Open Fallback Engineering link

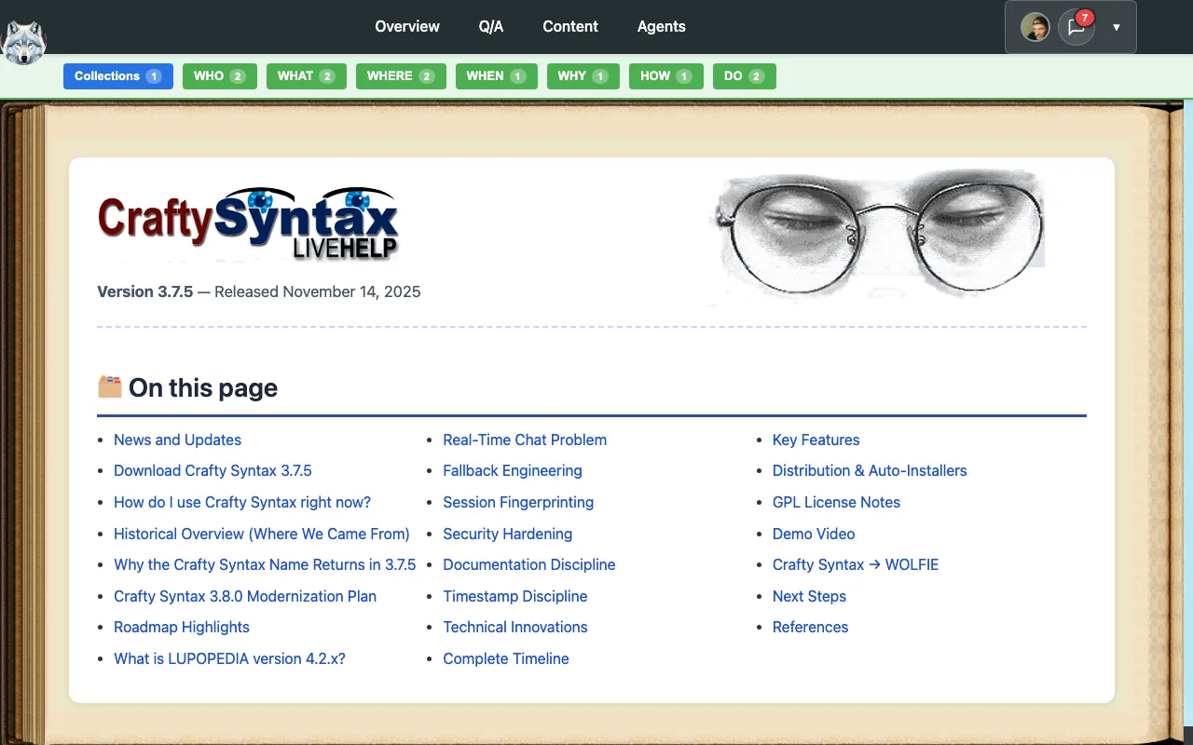(513, 471)
